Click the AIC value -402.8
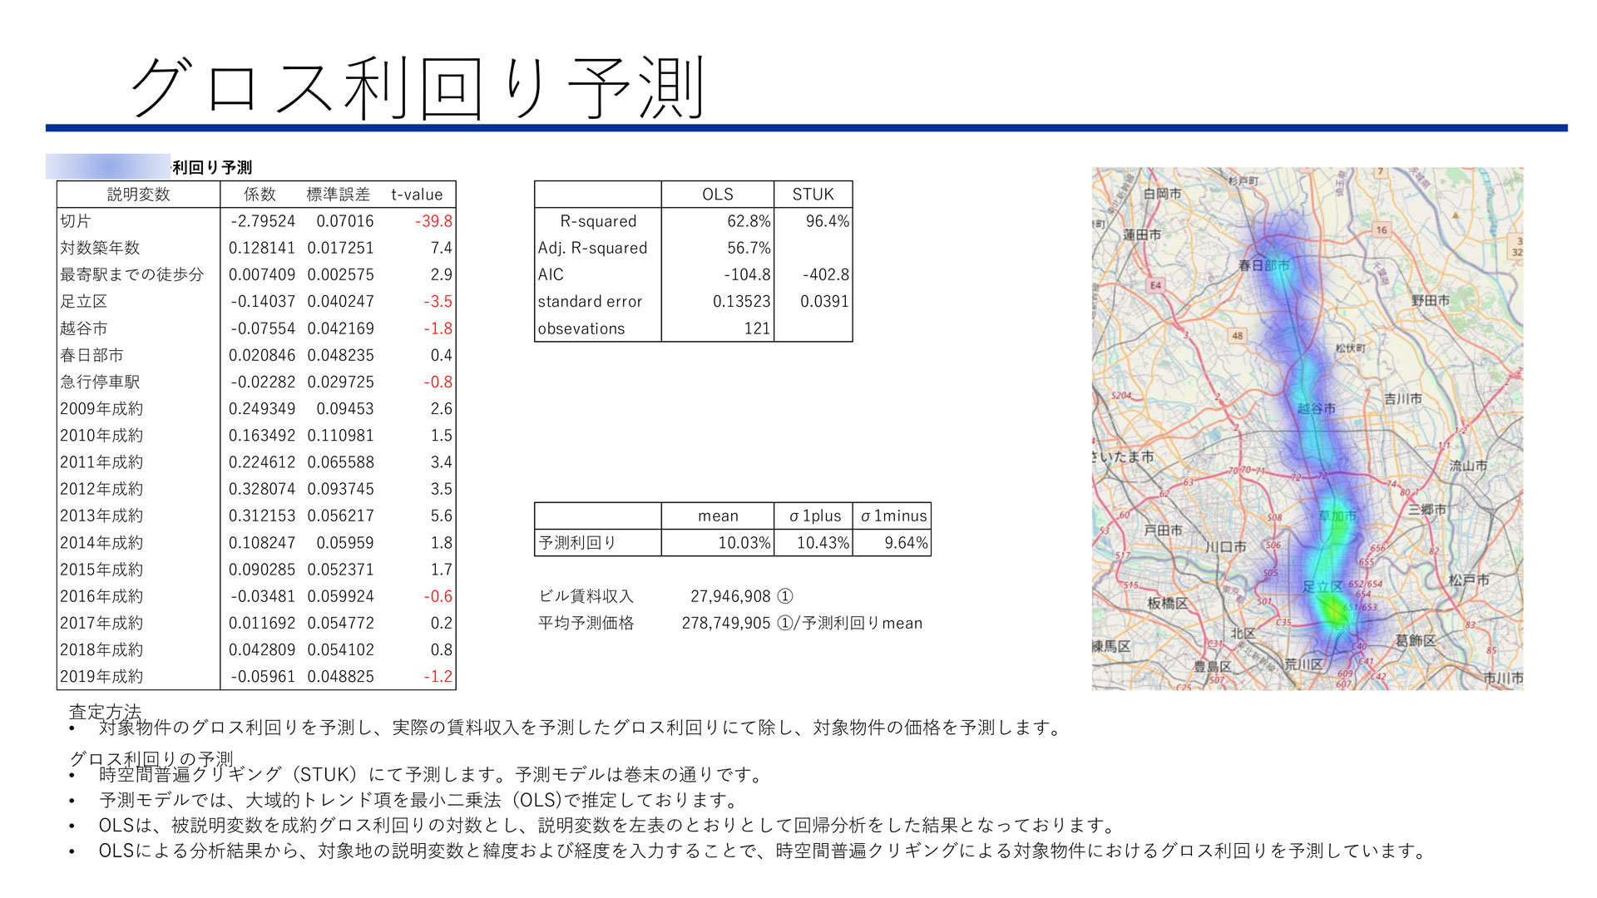The width and height of the screenshot is (1597, 898). click(826, 274)
